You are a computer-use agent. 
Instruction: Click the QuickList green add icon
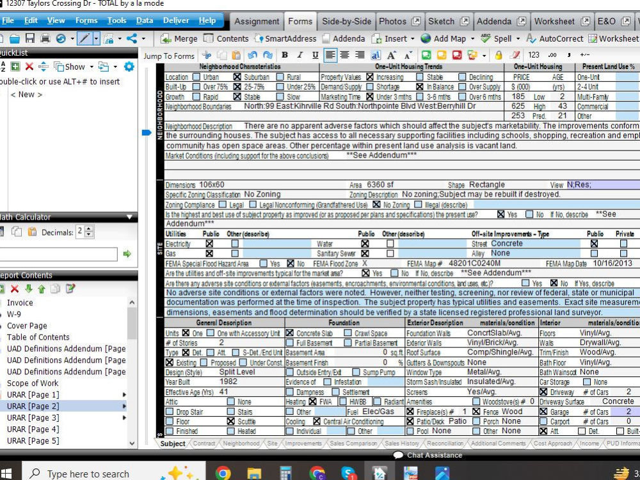coord(15,67)
